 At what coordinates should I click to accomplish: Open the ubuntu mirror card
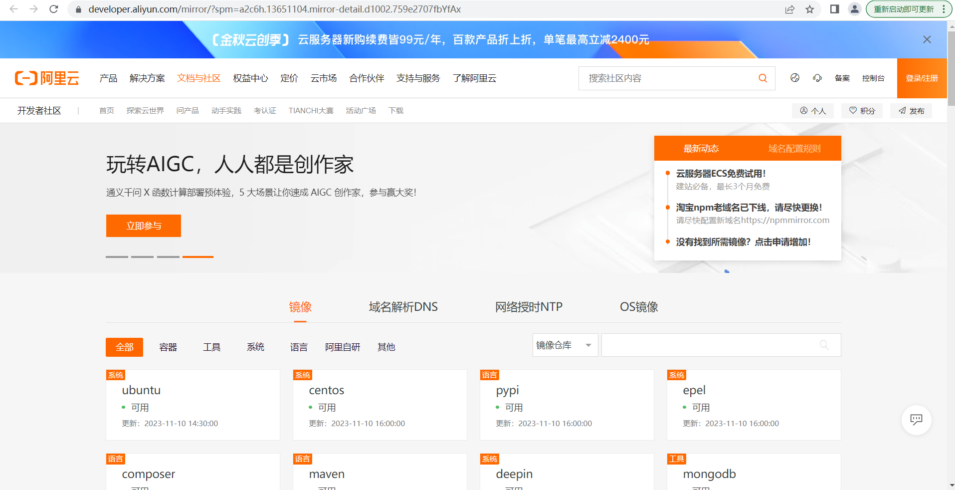tap(193, 405)
